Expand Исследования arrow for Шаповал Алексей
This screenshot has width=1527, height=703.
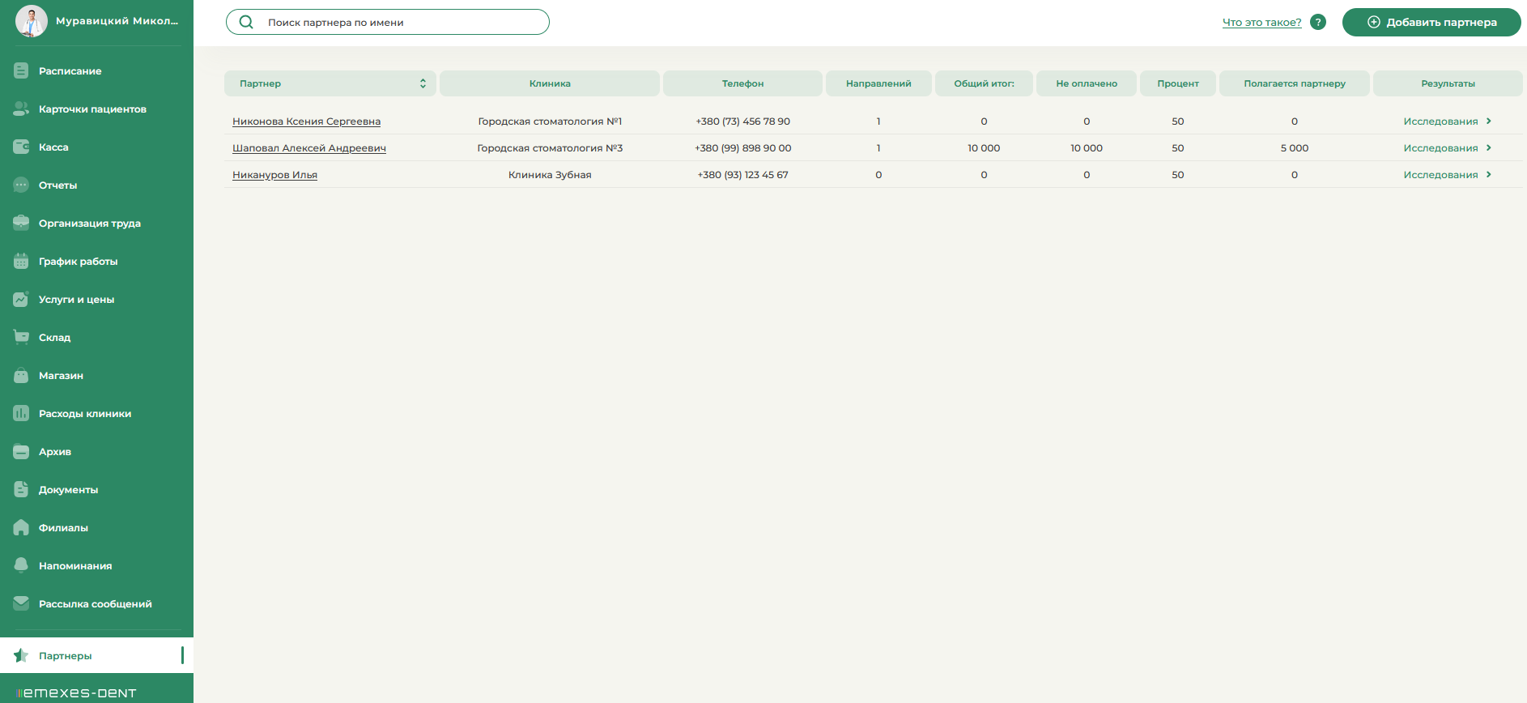point(1488,147)
